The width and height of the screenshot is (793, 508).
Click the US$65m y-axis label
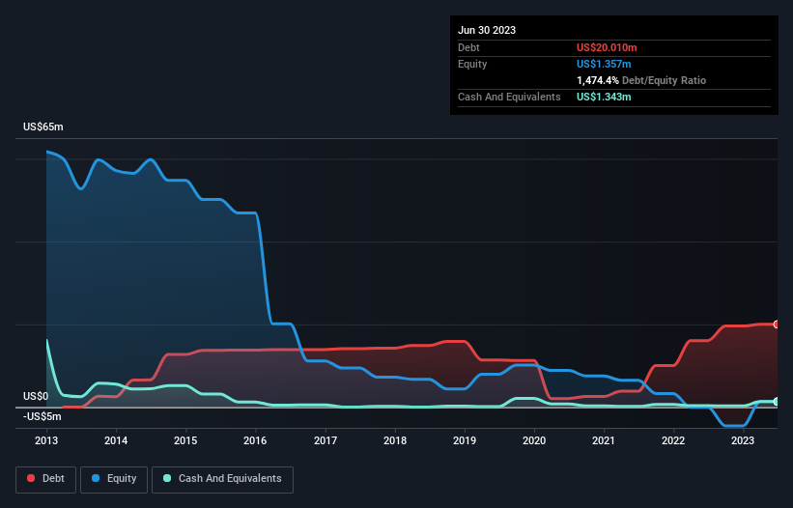pos(43,127)
